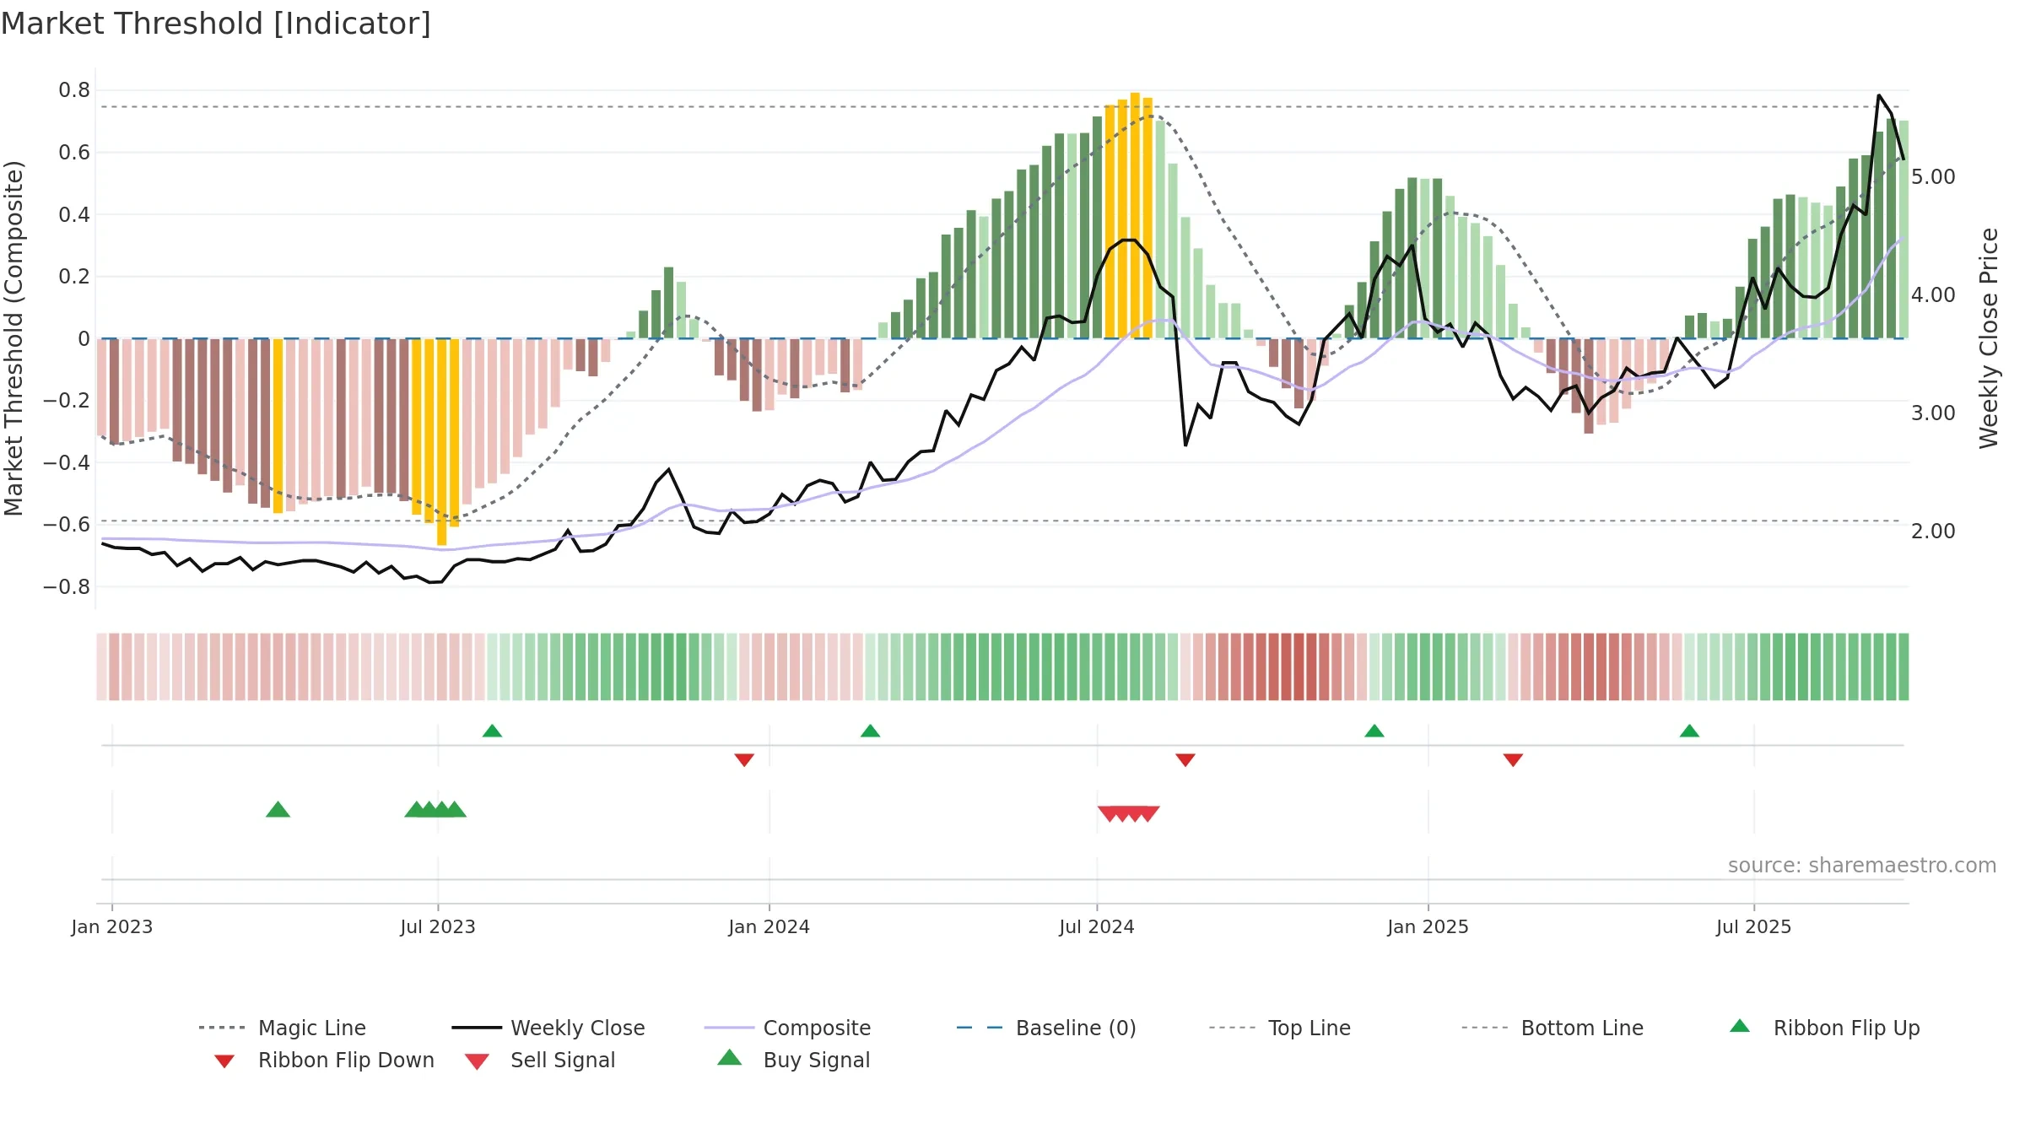Click the Jan 2024 x-axis label
The image size is (2025, 1139).
(x=769, y=926)
